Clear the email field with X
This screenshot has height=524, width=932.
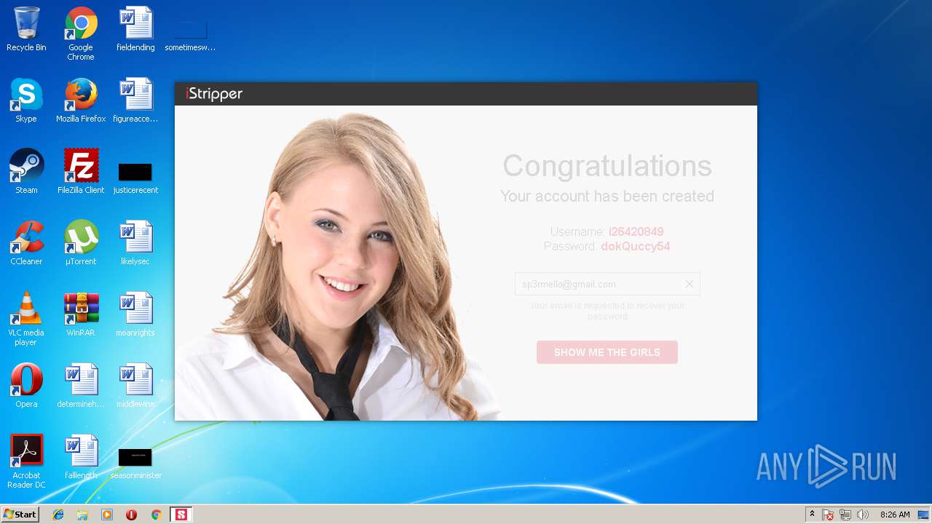[x=689, y=284]
